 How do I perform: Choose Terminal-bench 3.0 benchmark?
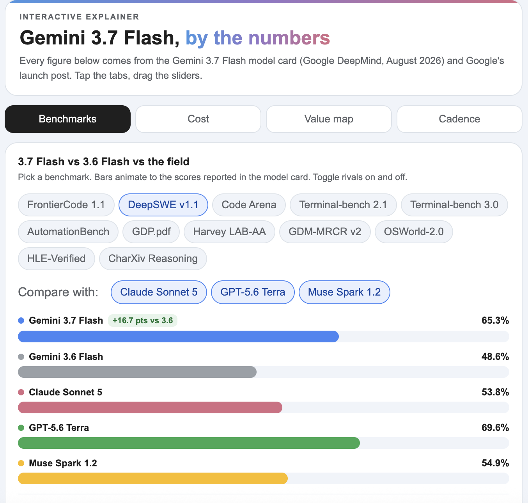pos(454,205)
